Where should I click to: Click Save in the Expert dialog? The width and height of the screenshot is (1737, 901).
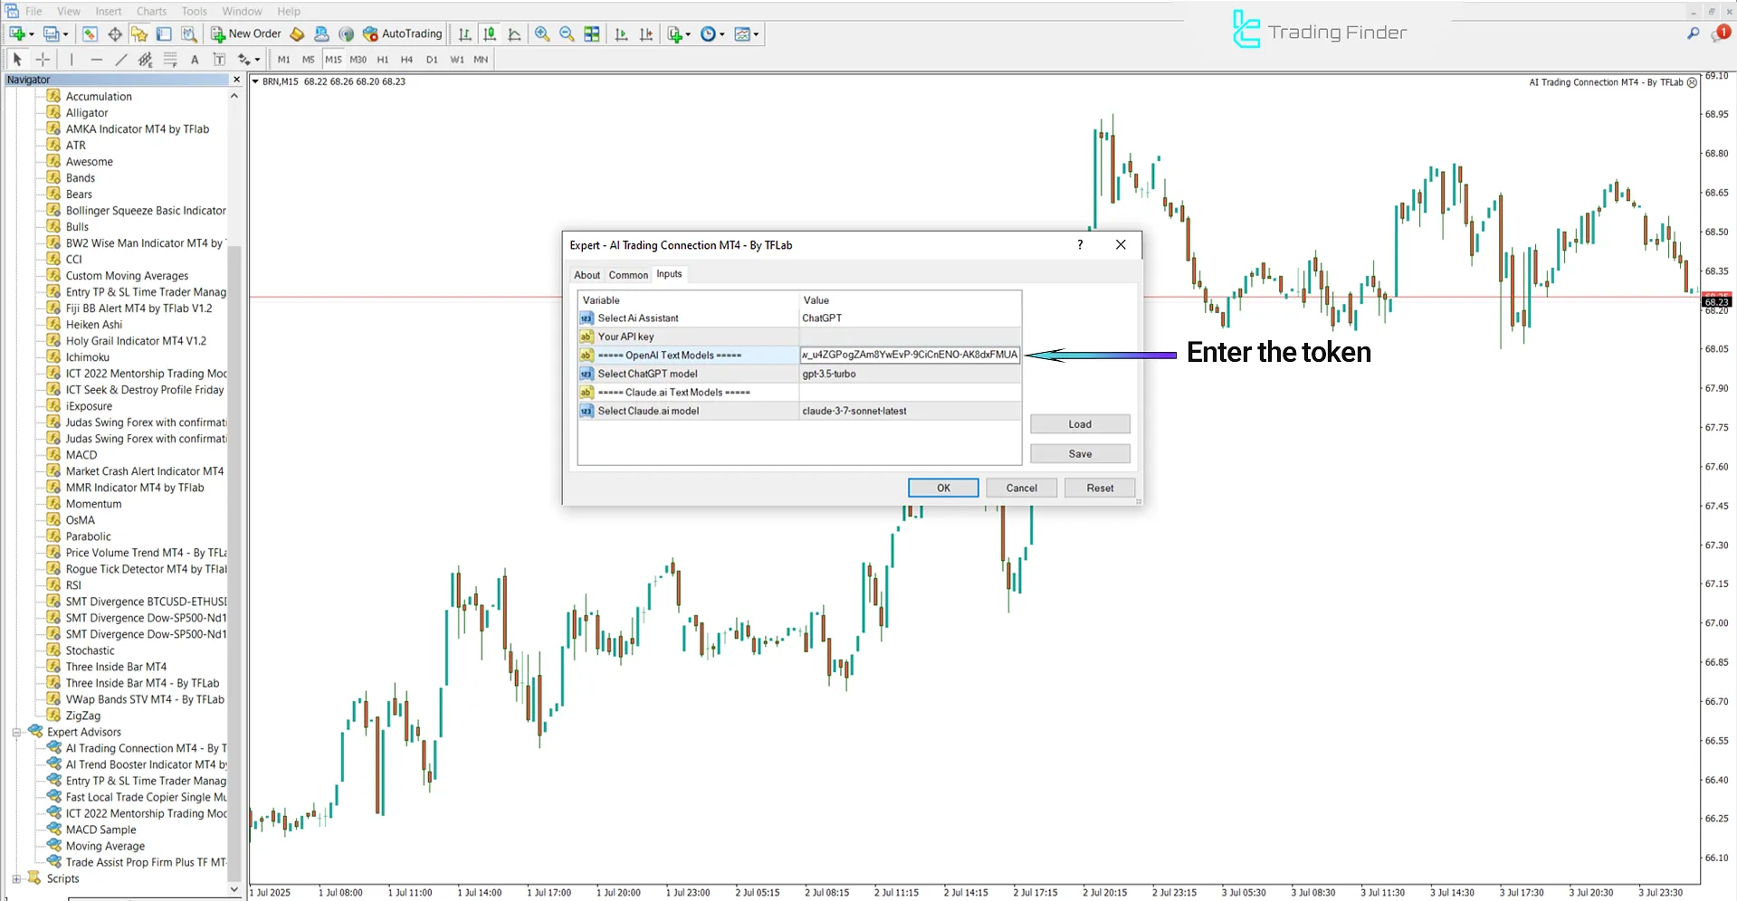coord(1079,453)
